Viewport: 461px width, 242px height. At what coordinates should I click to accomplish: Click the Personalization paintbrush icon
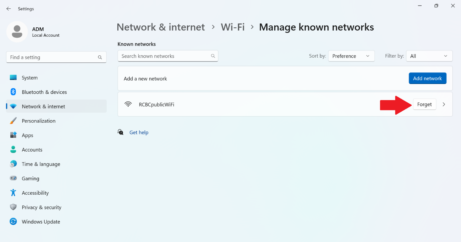click(x=13, y=121)
